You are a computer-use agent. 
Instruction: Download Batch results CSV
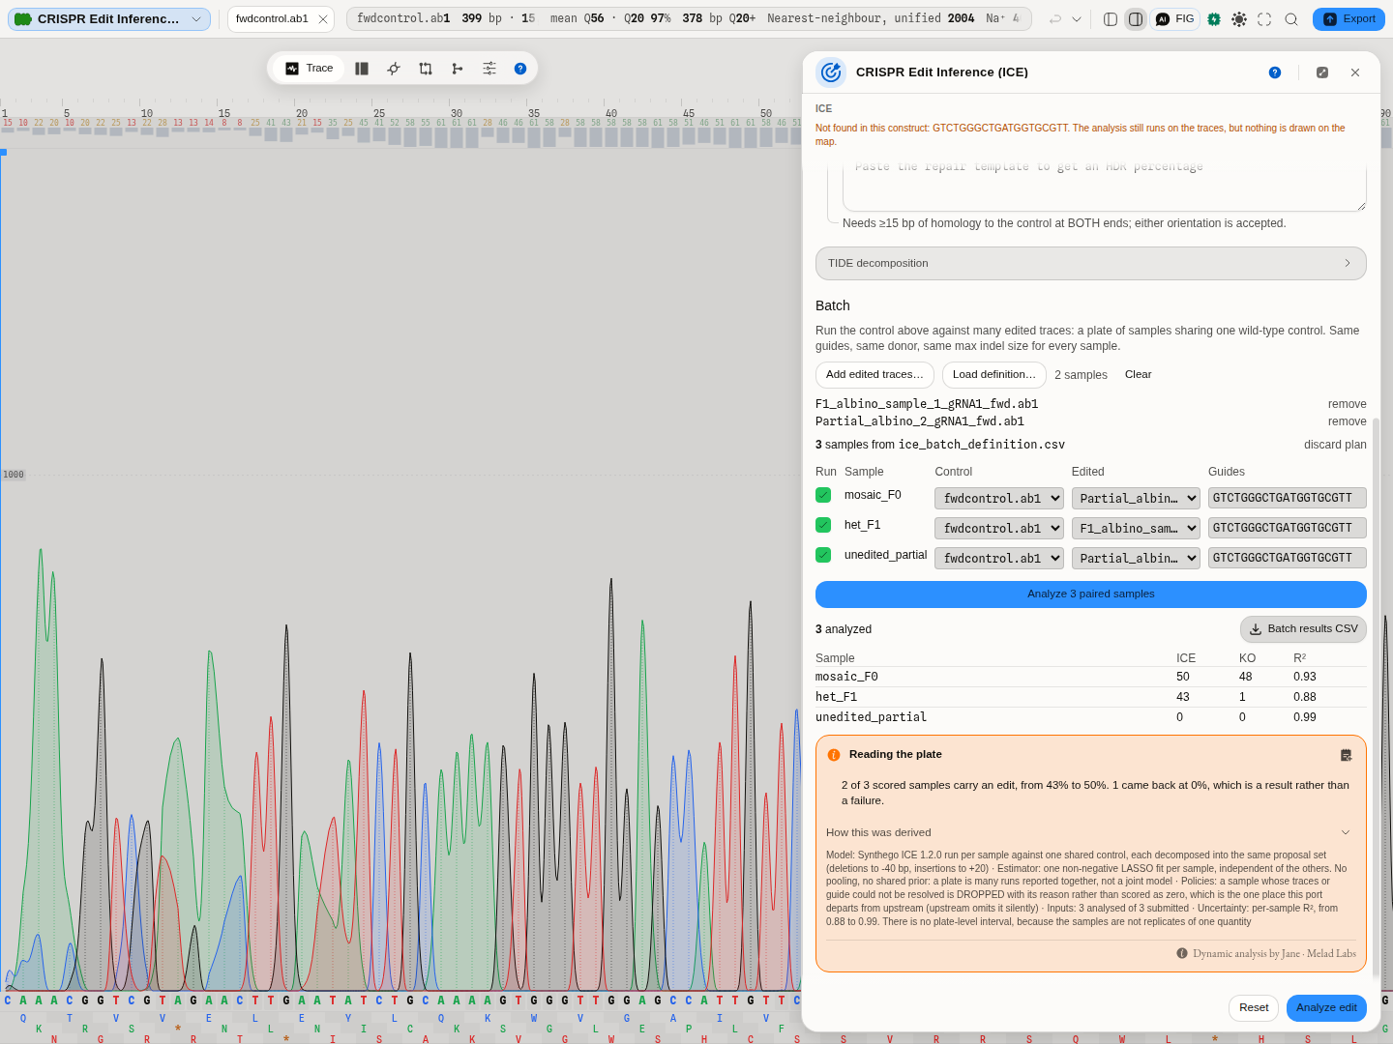(x=1303, y=629)
